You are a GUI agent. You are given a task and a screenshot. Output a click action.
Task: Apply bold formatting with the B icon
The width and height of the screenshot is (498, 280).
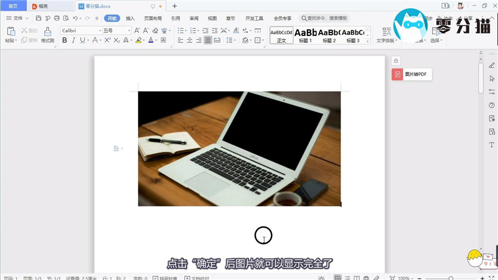[64, 40]
